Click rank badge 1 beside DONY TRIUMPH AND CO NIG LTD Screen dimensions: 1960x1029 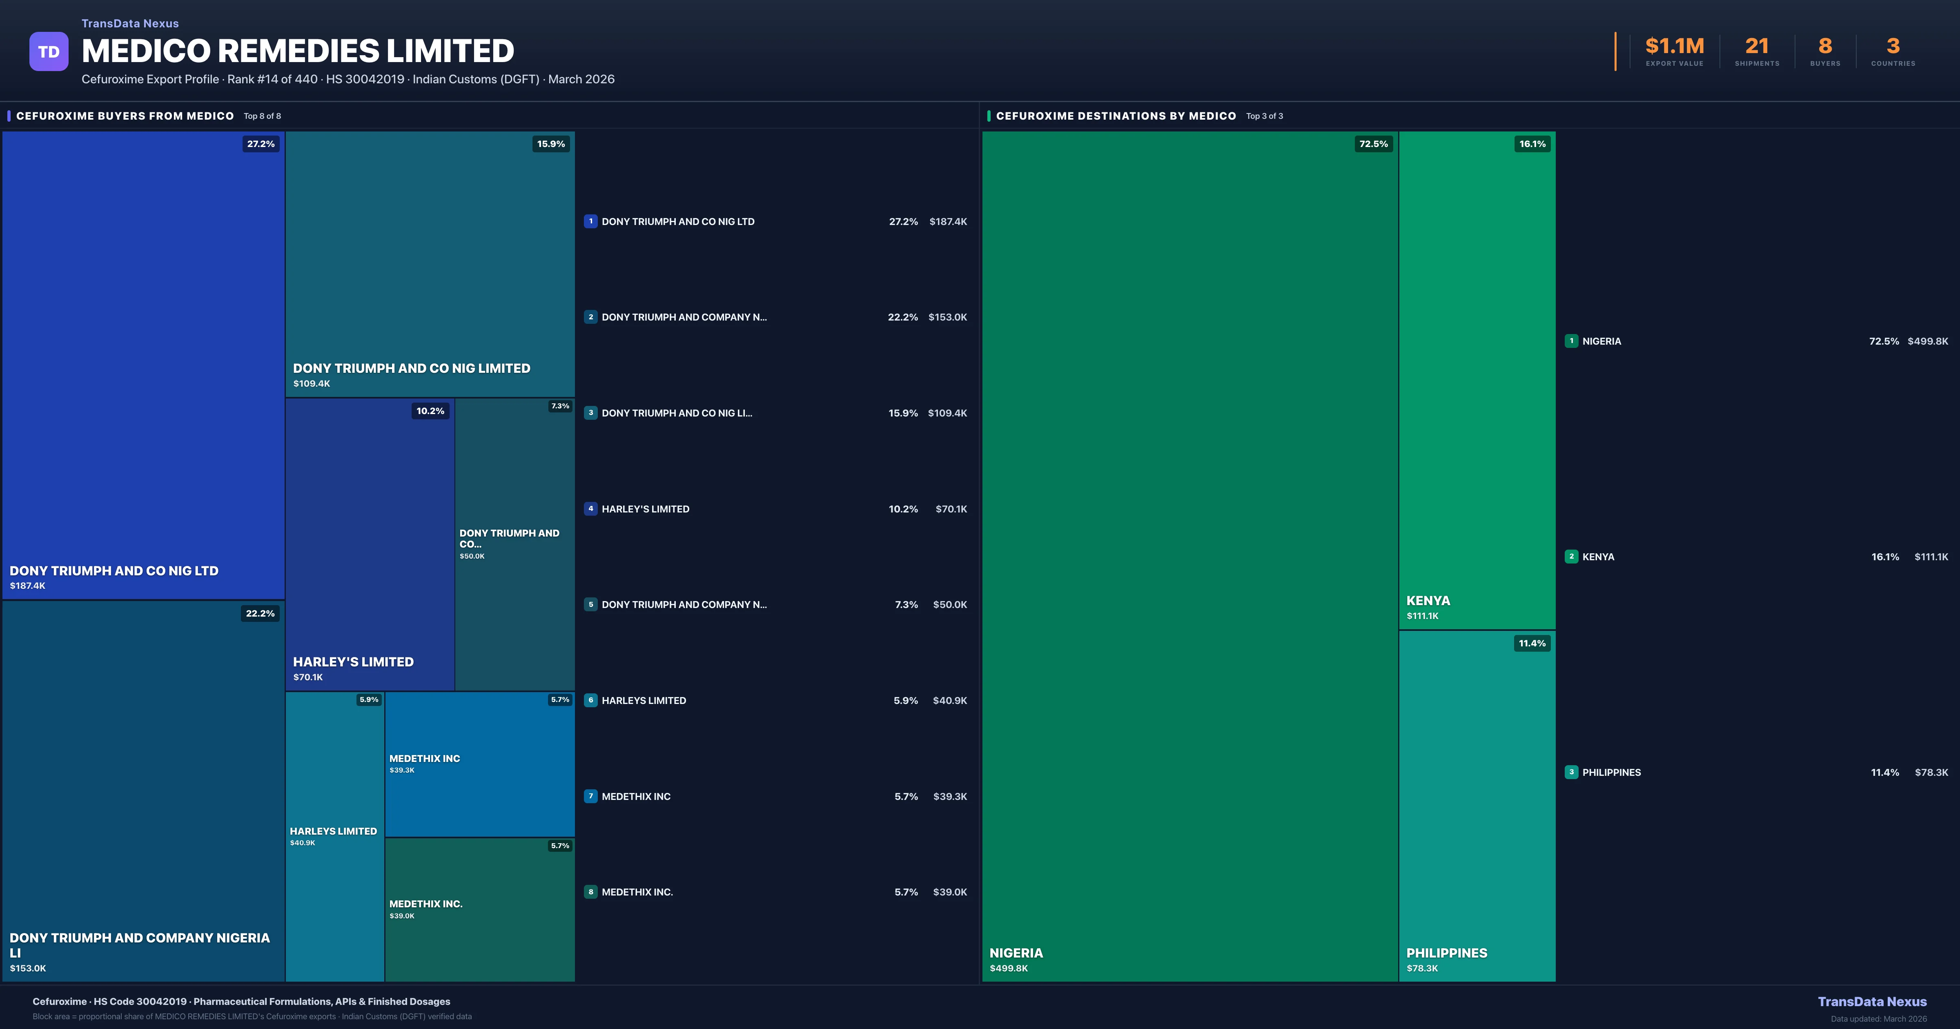(x=590, y=221)
